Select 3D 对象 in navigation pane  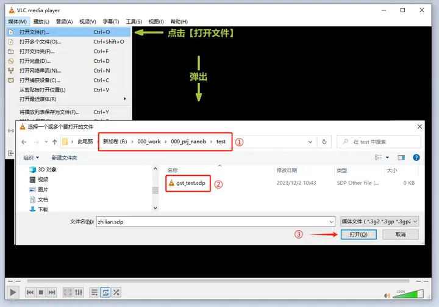pyautogui.click(x=43, y=170)
